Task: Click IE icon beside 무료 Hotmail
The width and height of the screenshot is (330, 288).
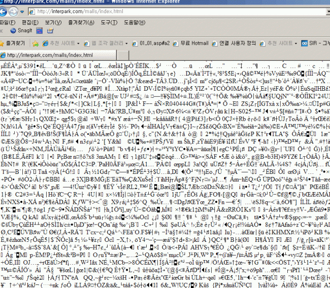Action: (176, 44)
